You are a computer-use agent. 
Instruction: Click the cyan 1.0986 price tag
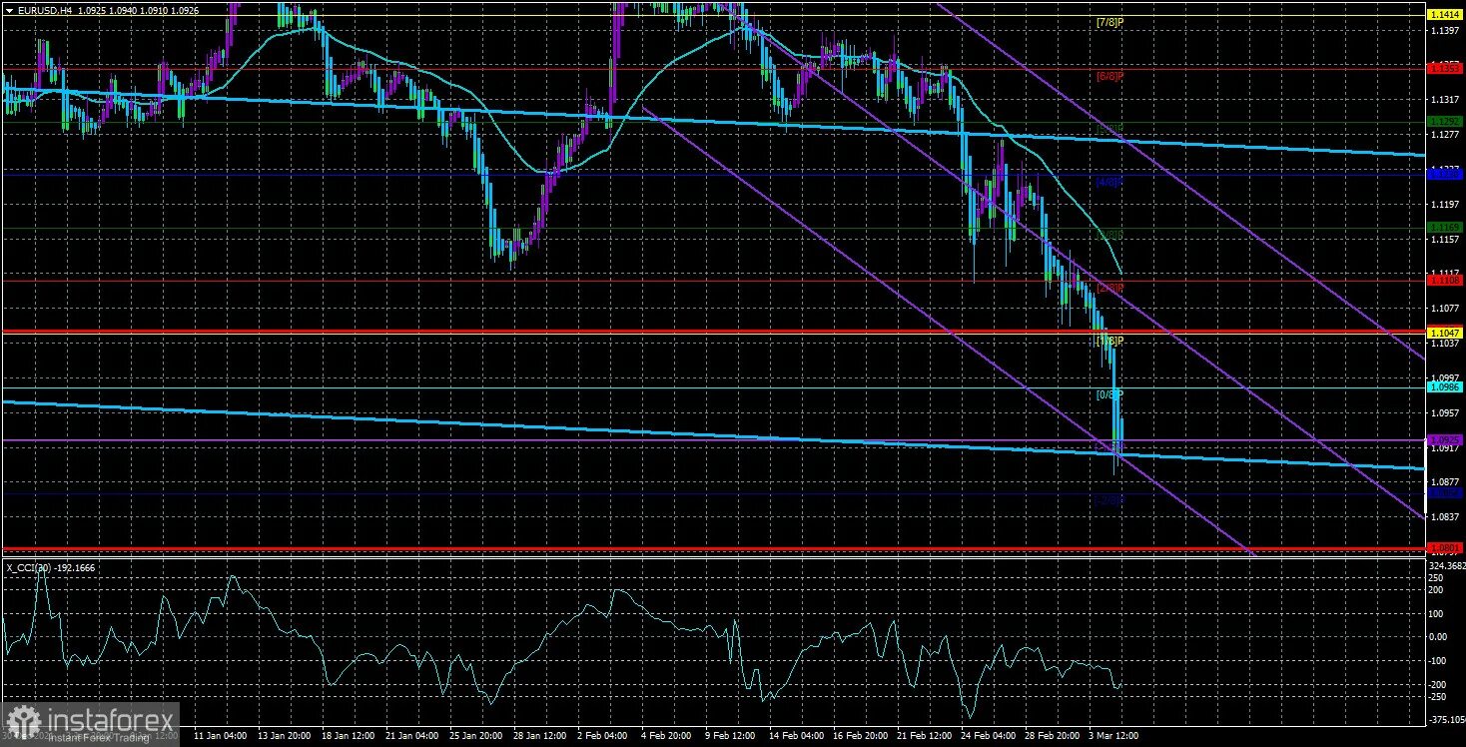click(1445, 386)
